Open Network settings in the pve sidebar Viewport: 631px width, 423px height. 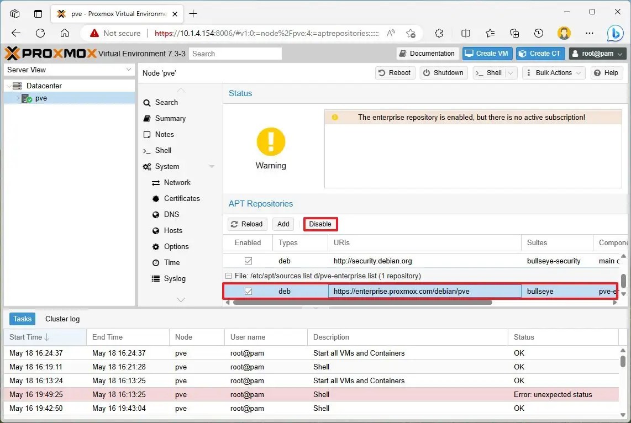coord(177,182)
